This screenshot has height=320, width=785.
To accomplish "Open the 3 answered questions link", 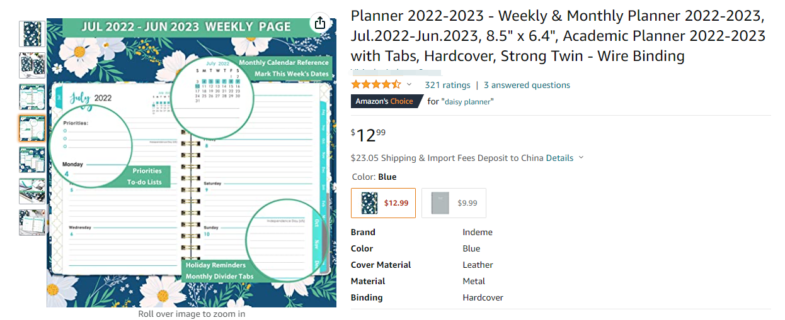I will click(527, 85).
